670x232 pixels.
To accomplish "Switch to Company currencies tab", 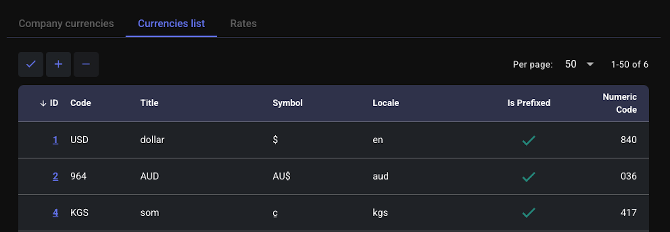I will 66,24.
